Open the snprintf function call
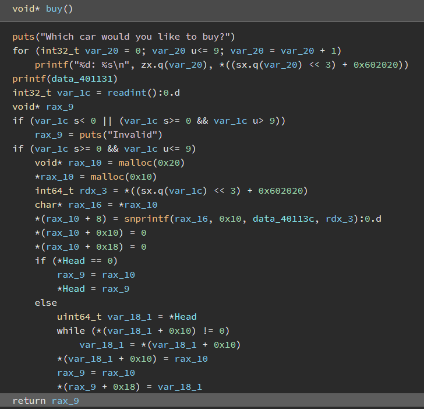The image size is (424, 409). pos(146,219)
